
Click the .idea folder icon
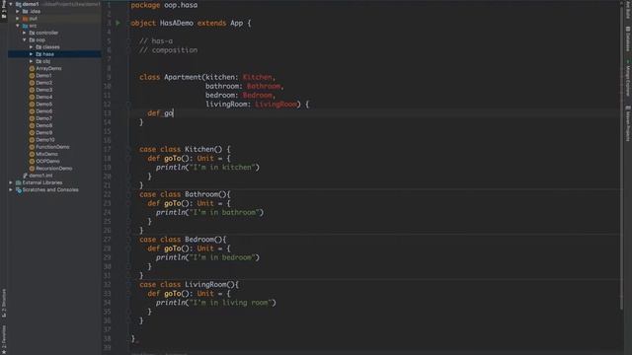(x=26, y=11)
